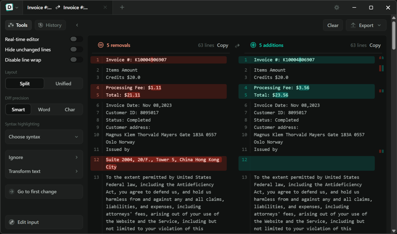Switch to the History panel tab
The height and width of the screenshot is (234, 397).
coord(50,25)
